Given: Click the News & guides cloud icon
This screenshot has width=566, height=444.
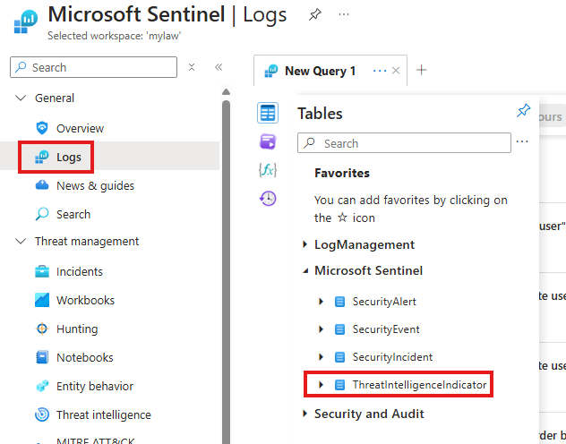Looking at the screenshot, I should click(x=42, y=185).
